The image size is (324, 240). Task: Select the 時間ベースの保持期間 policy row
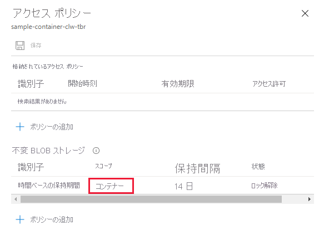pyautogui.click(x=162, y=186)
